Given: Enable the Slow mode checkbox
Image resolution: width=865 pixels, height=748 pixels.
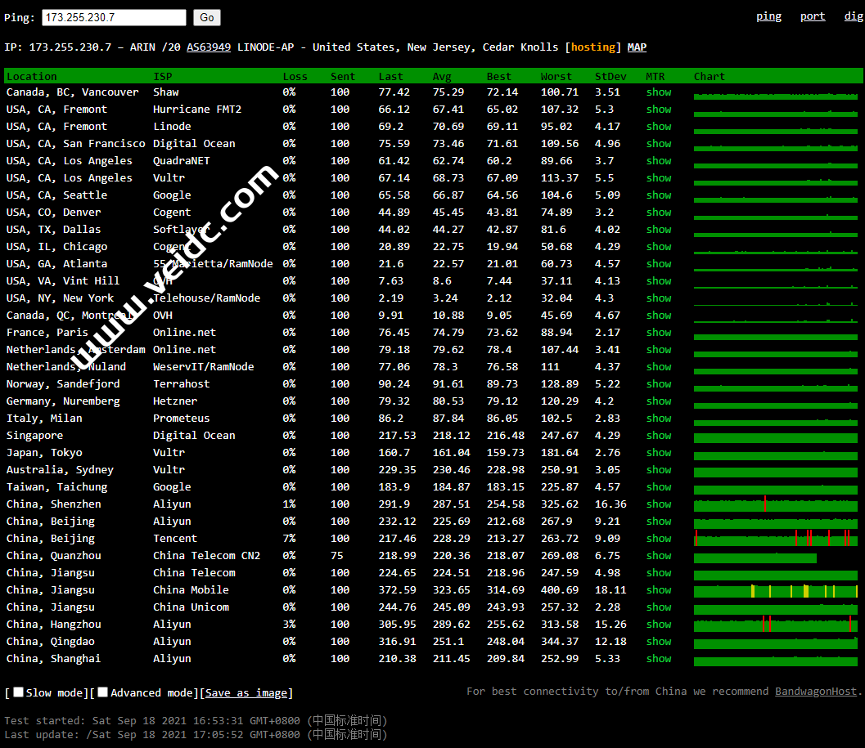Looking at the screenshot, I should coord(19,692).
